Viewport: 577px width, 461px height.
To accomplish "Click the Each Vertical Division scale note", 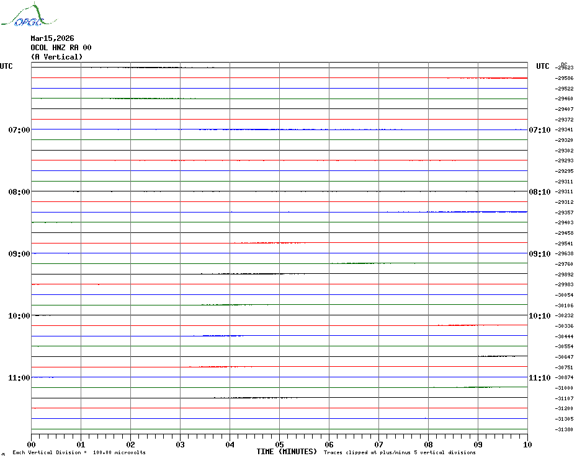I will 79,452.
